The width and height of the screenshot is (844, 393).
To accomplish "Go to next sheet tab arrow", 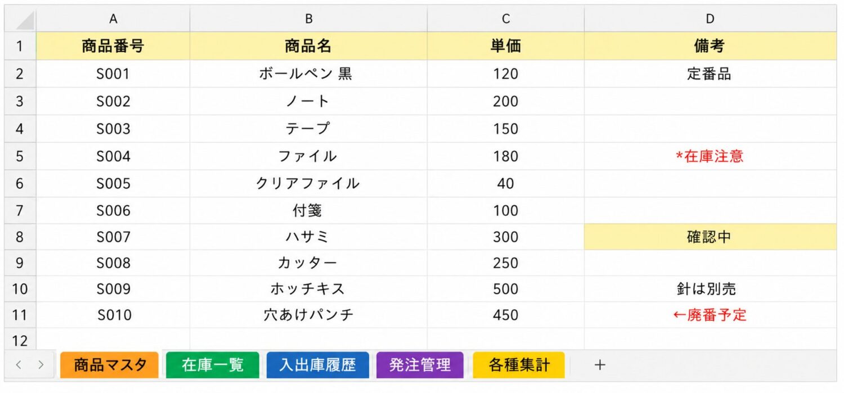I will pyautogui.click(x=41, y=365).
